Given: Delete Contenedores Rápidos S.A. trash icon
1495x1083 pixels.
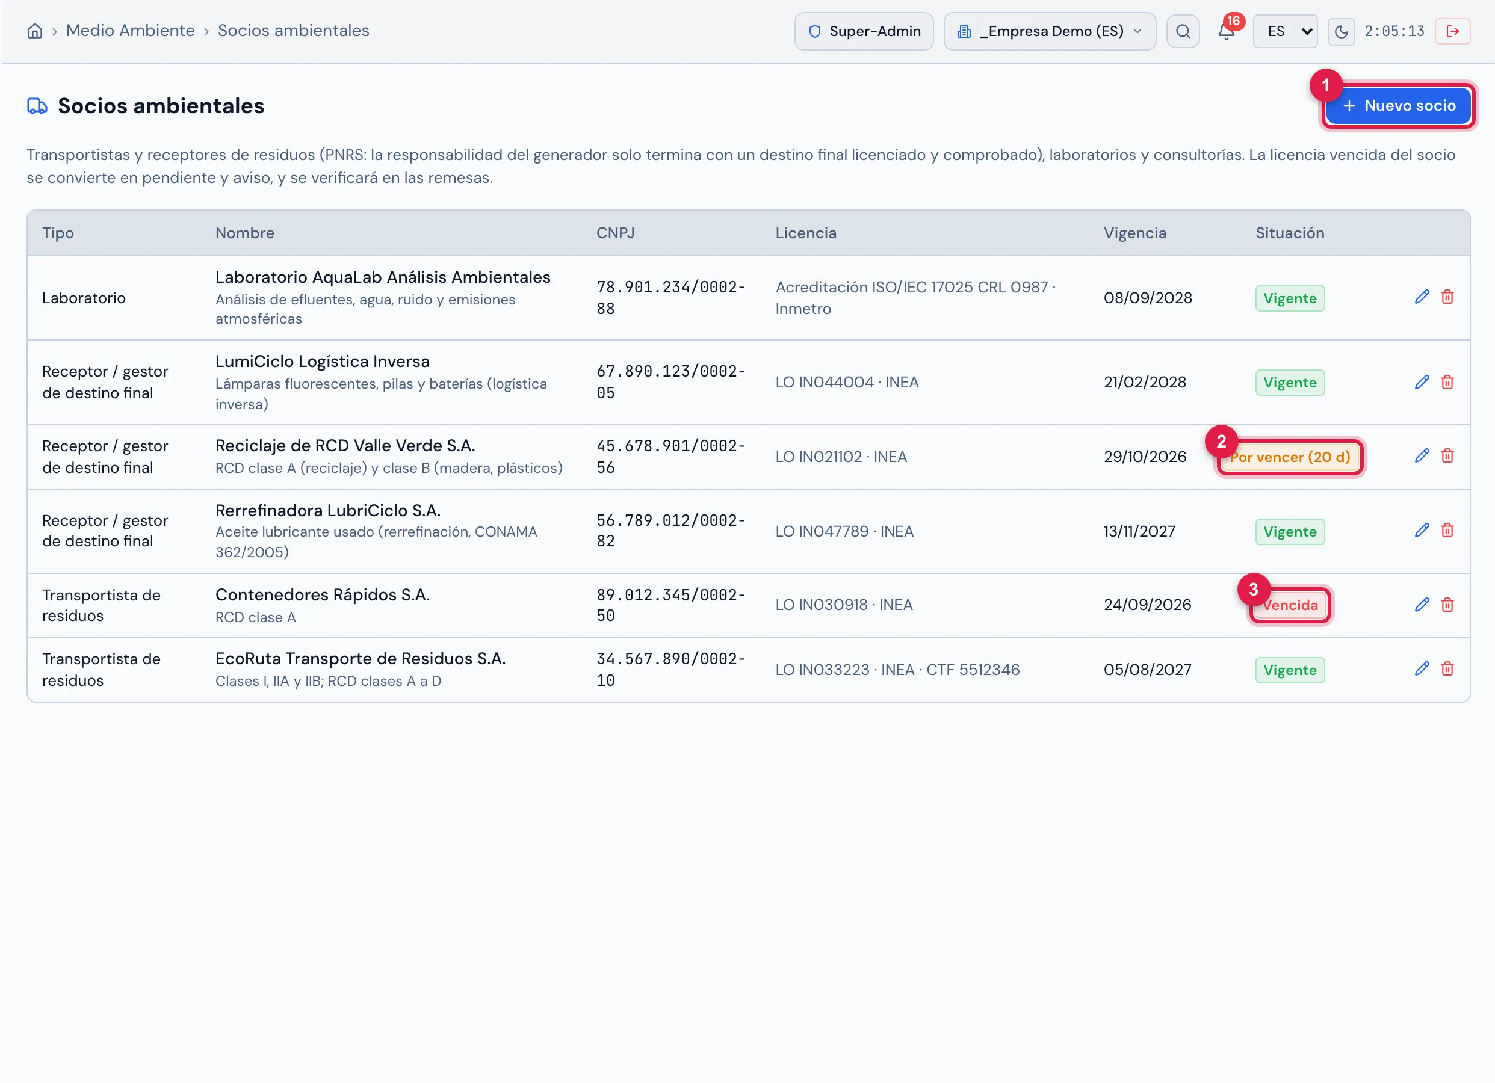Looking at the screenshot, I should (1447, 605).
